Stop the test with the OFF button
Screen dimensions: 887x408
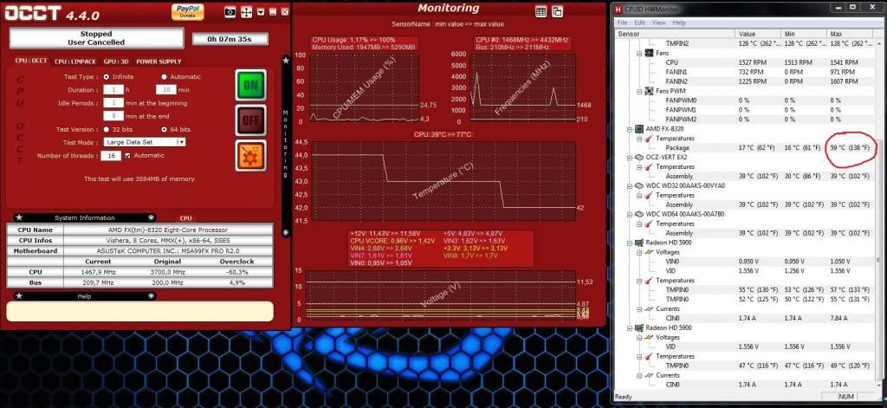click(x=250, y=120)
